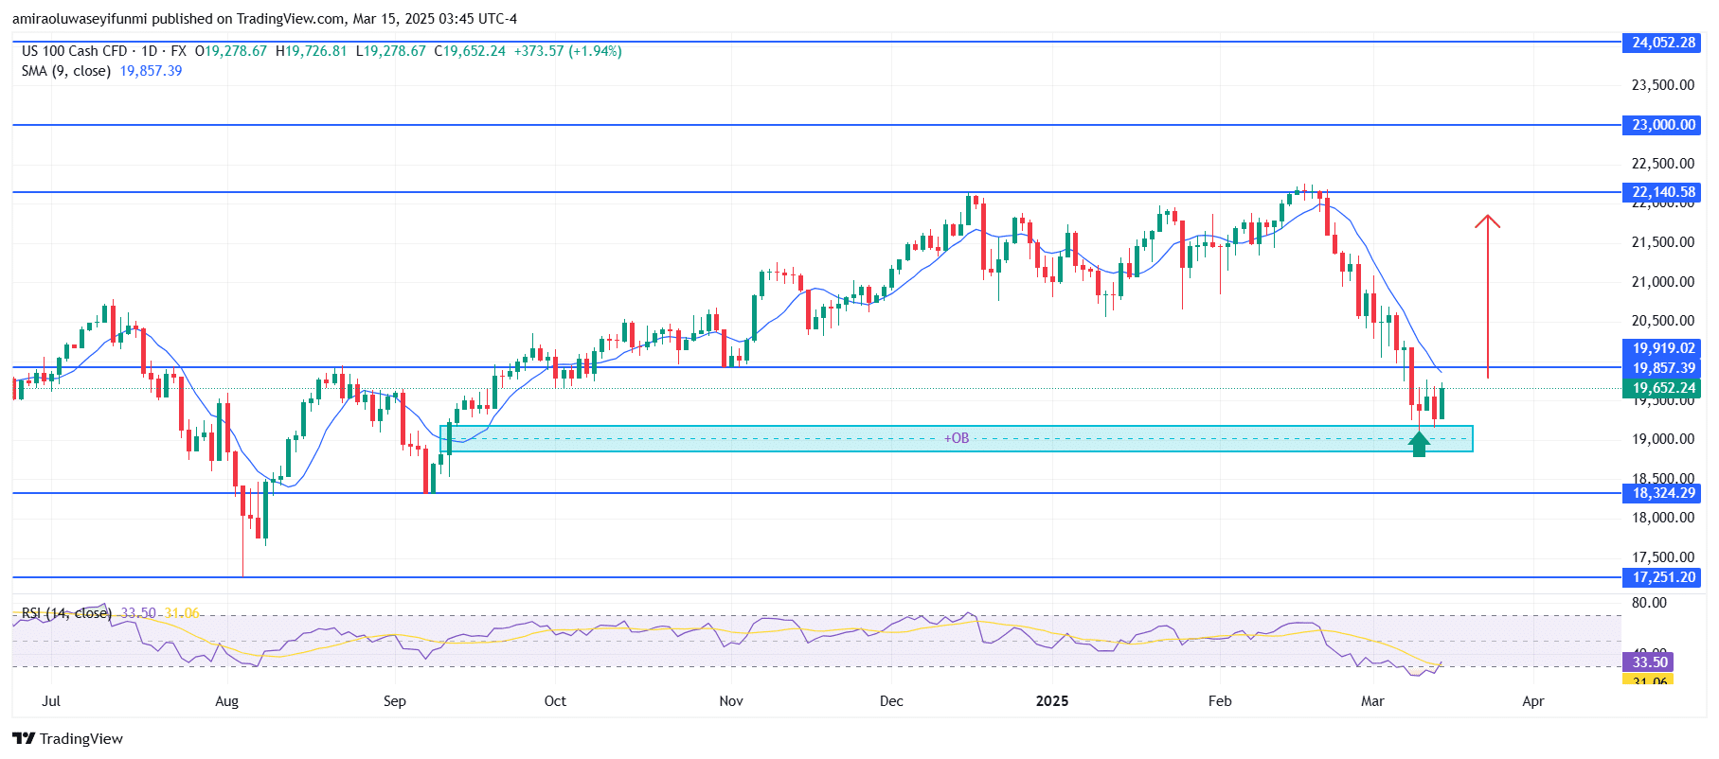Select the RSI (14, close) indicator legend

66,613
